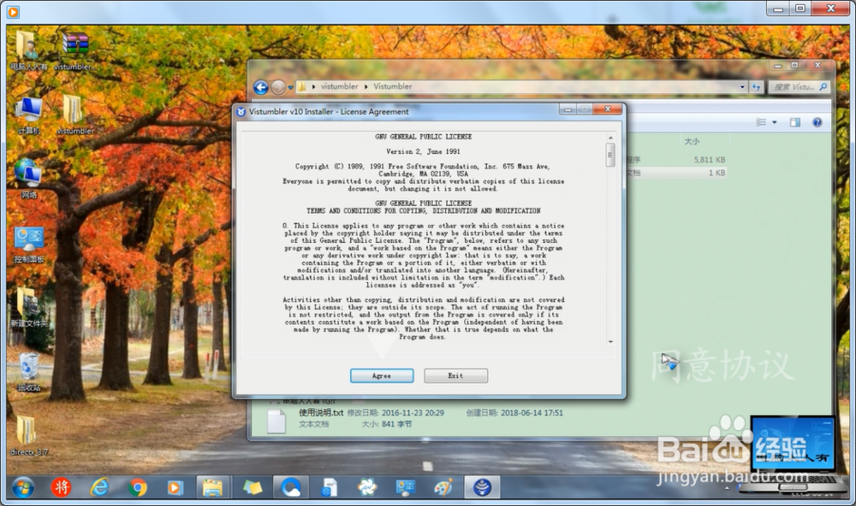Viewport: 856px width, 506px height.
Task: Toggle the Explorer preview pane icon
Action: 795,122
